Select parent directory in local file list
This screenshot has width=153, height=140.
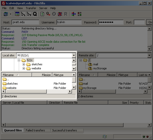tap(6, 79)
